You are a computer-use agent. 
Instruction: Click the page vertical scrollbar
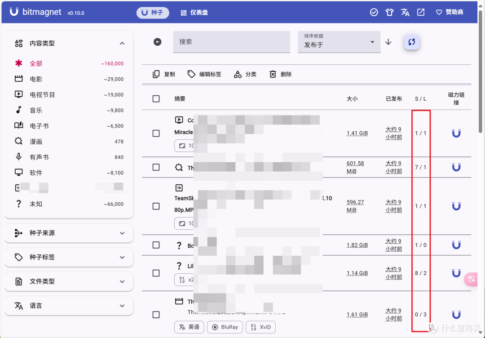click(481, 72)
